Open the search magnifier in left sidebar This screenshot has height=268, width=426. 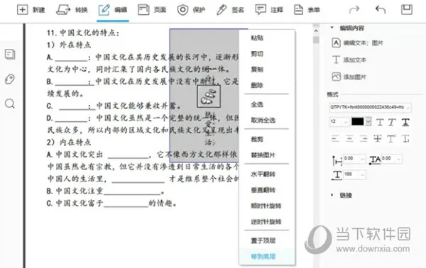(10, 104)
